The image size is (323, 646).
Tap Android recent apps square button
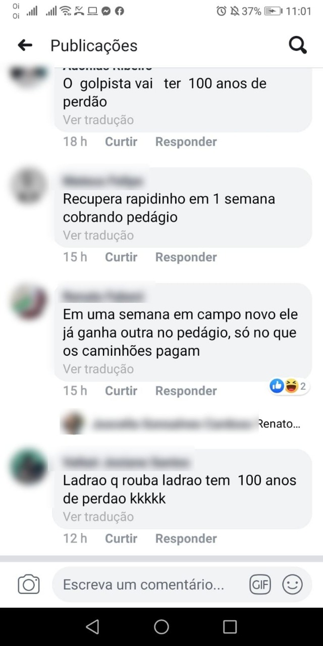230,627
